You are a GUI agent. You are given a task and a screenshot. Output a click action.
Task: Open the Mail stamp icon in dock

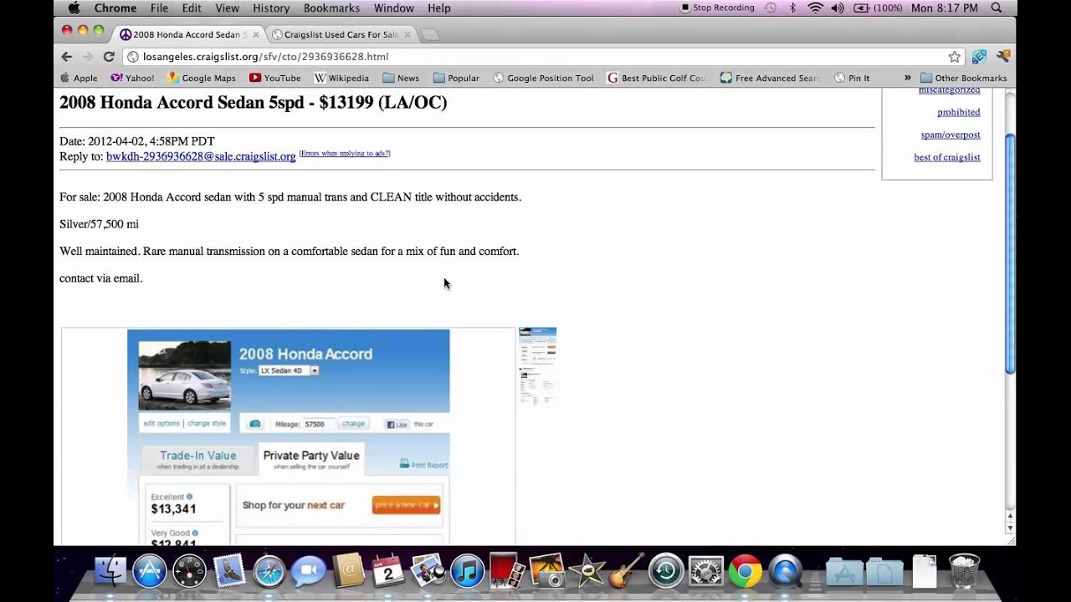click(229, 571)
